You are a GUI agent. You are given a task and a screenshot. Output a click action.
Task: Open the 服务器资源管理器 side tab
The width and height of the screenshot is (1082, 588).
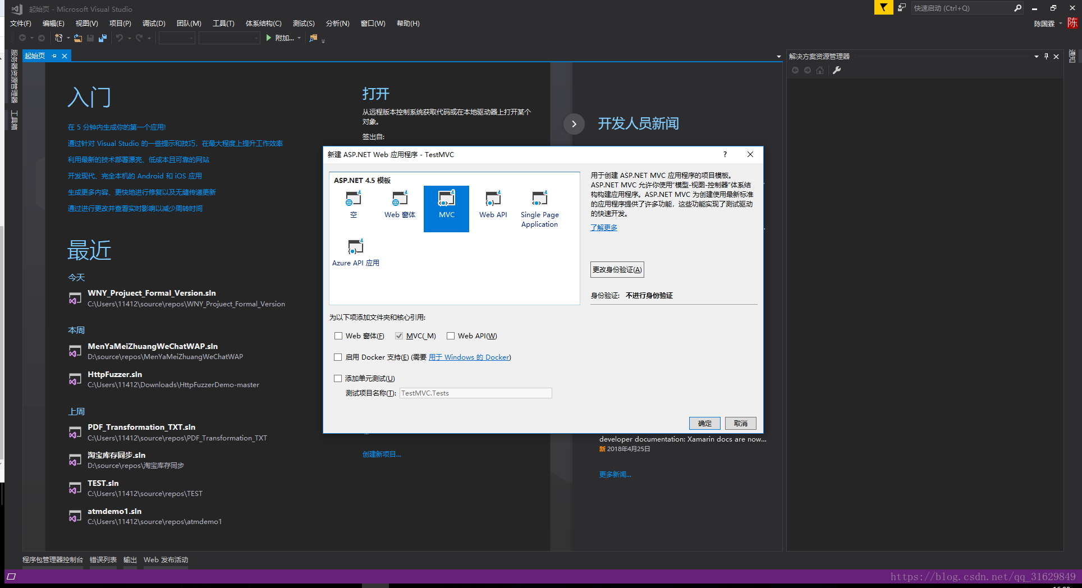14,77
